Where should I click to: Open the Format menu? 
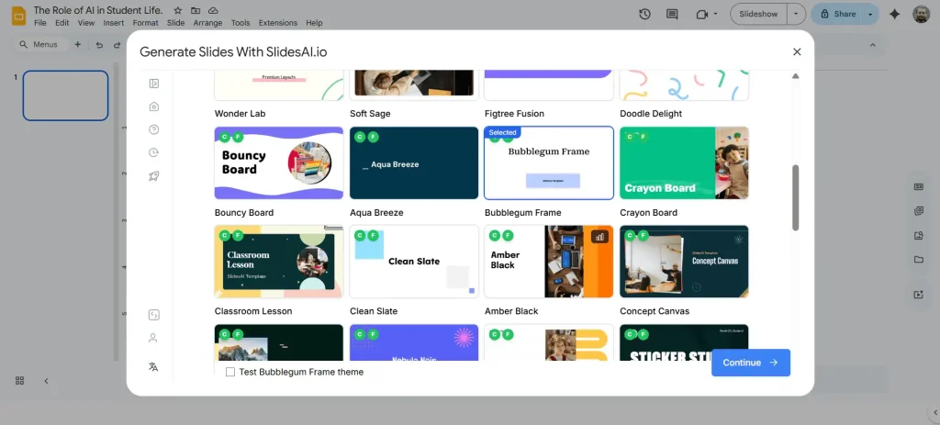tap(146, 23)
